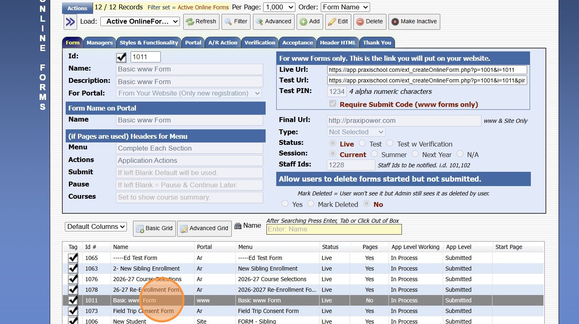Switch to the Basic Grid view

[x=154, y=229]
